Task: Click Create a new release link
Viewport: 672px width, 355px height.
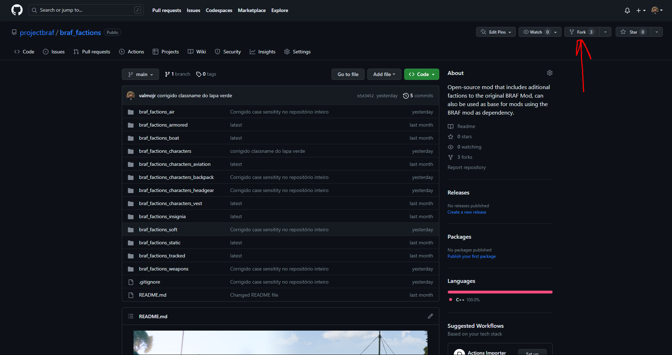Action: point(467,212)
